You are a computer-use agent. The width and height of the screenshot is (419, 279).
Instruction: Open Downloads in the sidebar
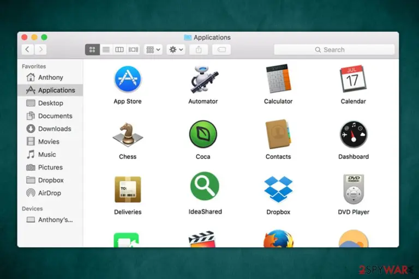click(50, 129)
